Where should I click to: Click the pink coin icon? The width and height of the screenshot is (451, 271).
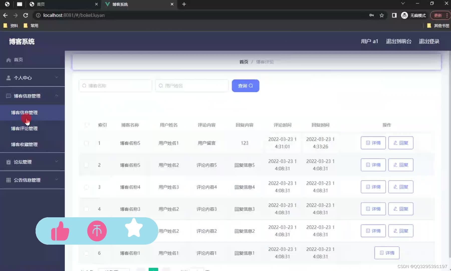click(97, 231)
